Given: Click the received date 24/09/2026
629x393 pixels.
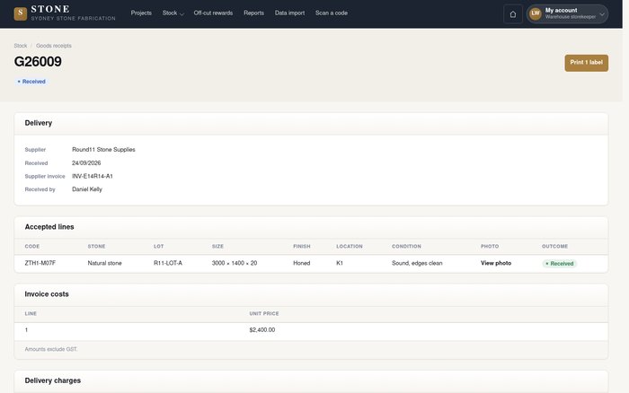Looking at the screenshot, I should click(86, 163).
